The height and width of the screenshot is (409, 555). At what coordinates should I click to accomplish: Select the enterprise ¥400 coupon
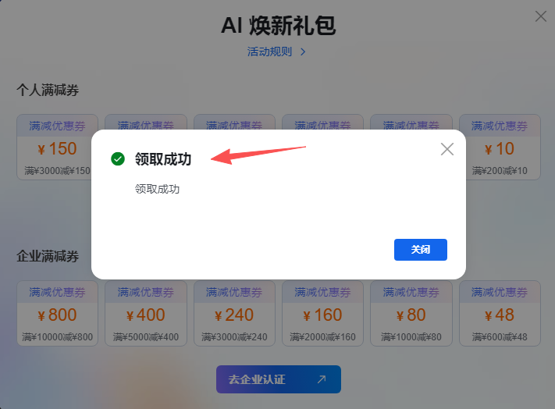pos(146,313)
